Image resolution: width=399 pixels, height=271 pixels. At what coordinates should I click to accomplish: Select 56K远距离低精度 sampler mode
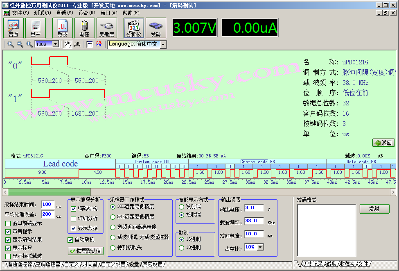tap(113, 217)
